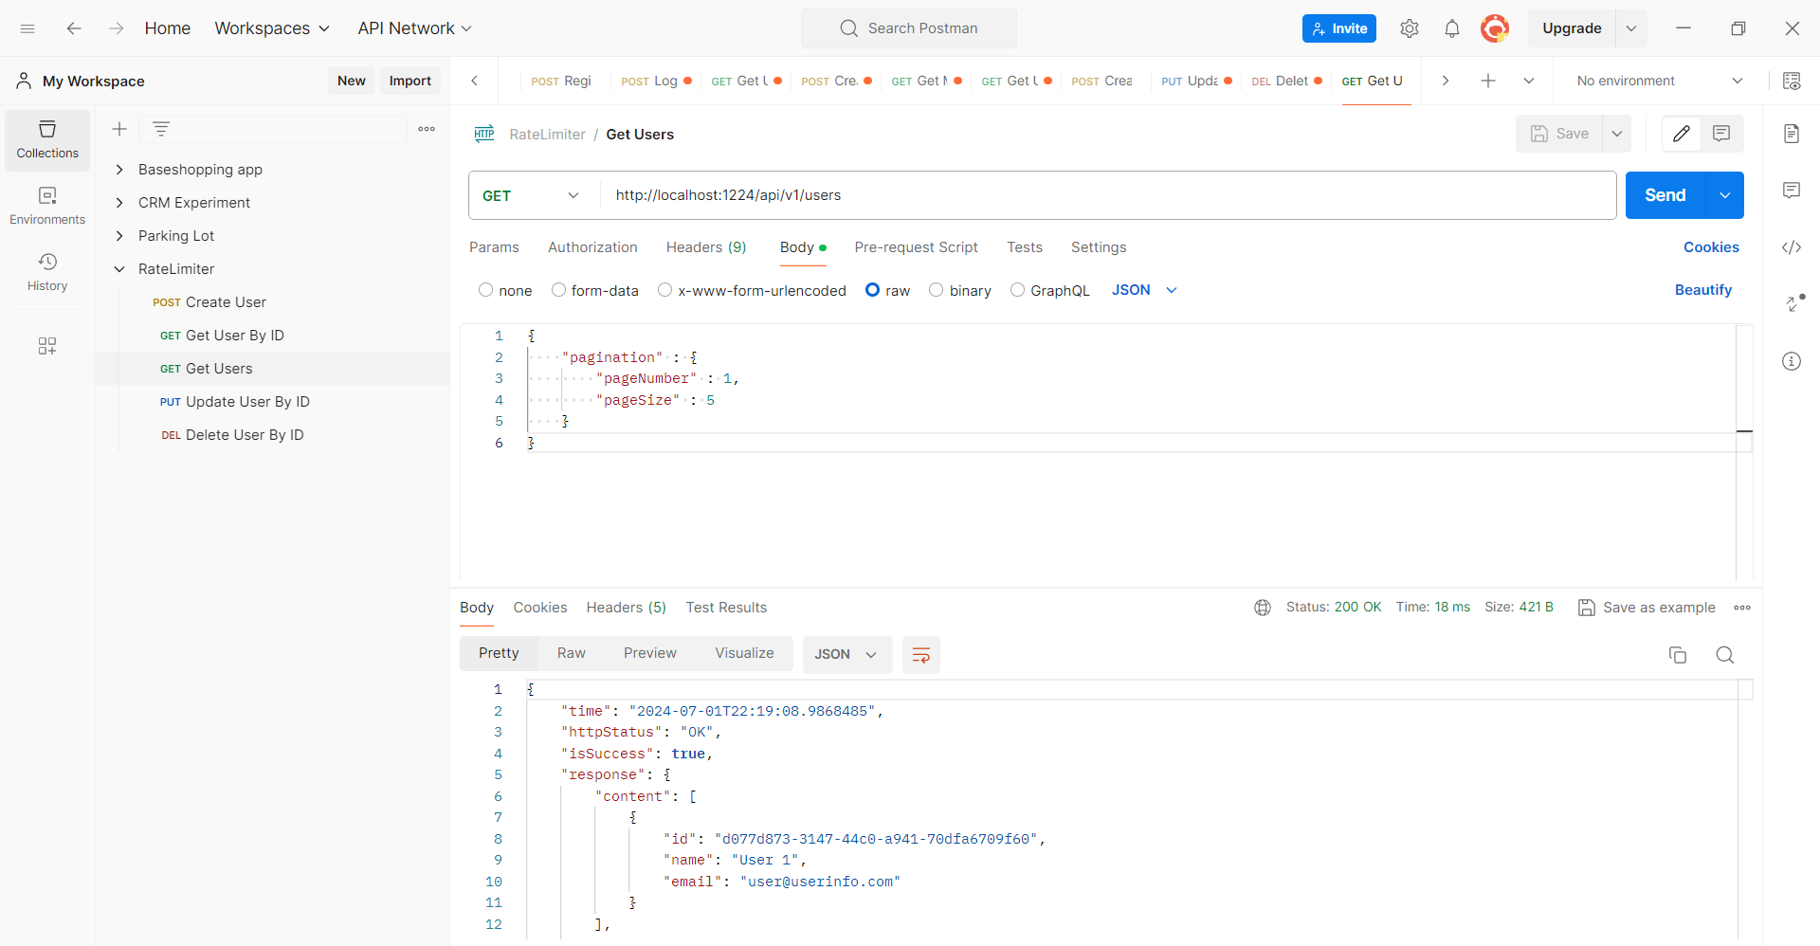Open the Send options arrow

click(x=1725, y=195)
